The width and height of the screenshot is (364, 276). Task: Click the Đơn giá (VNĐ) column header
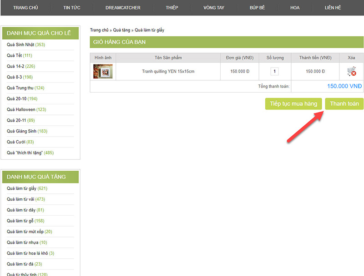point(240,58)
